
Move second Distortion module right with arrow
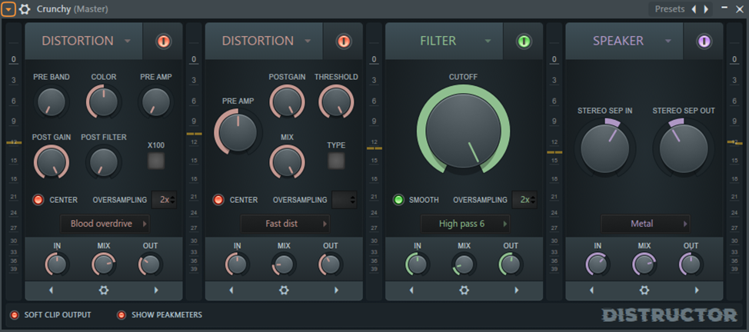pos(336,290)
